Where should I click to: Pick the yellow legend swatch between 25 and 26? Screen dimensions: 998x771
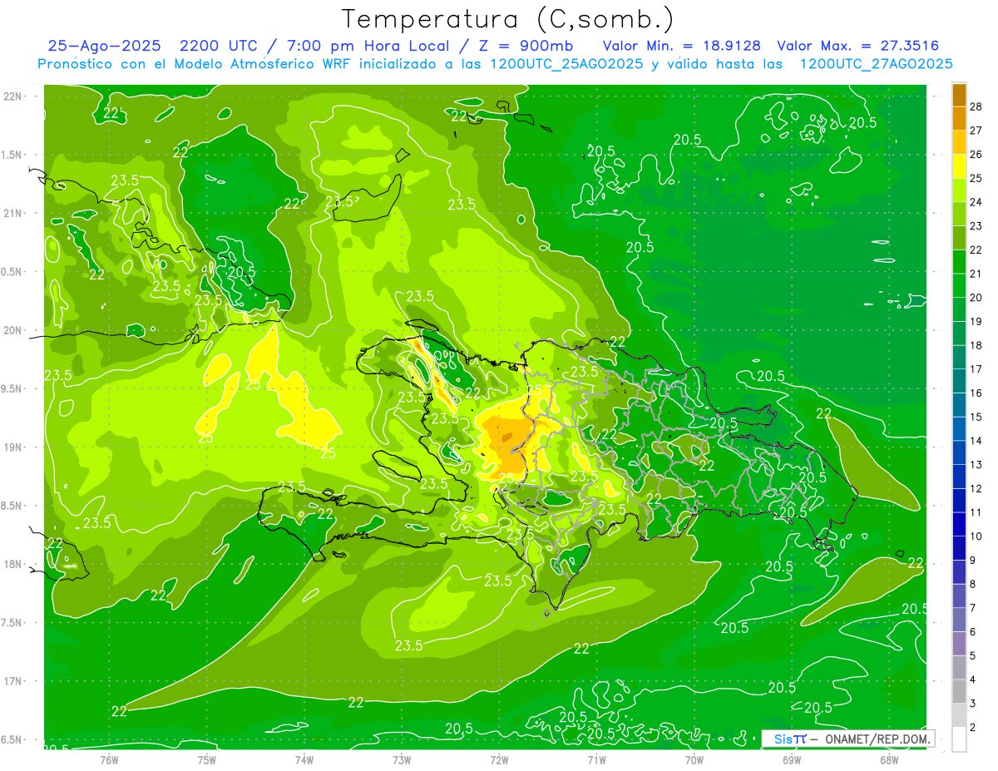[x=959, y=166]
